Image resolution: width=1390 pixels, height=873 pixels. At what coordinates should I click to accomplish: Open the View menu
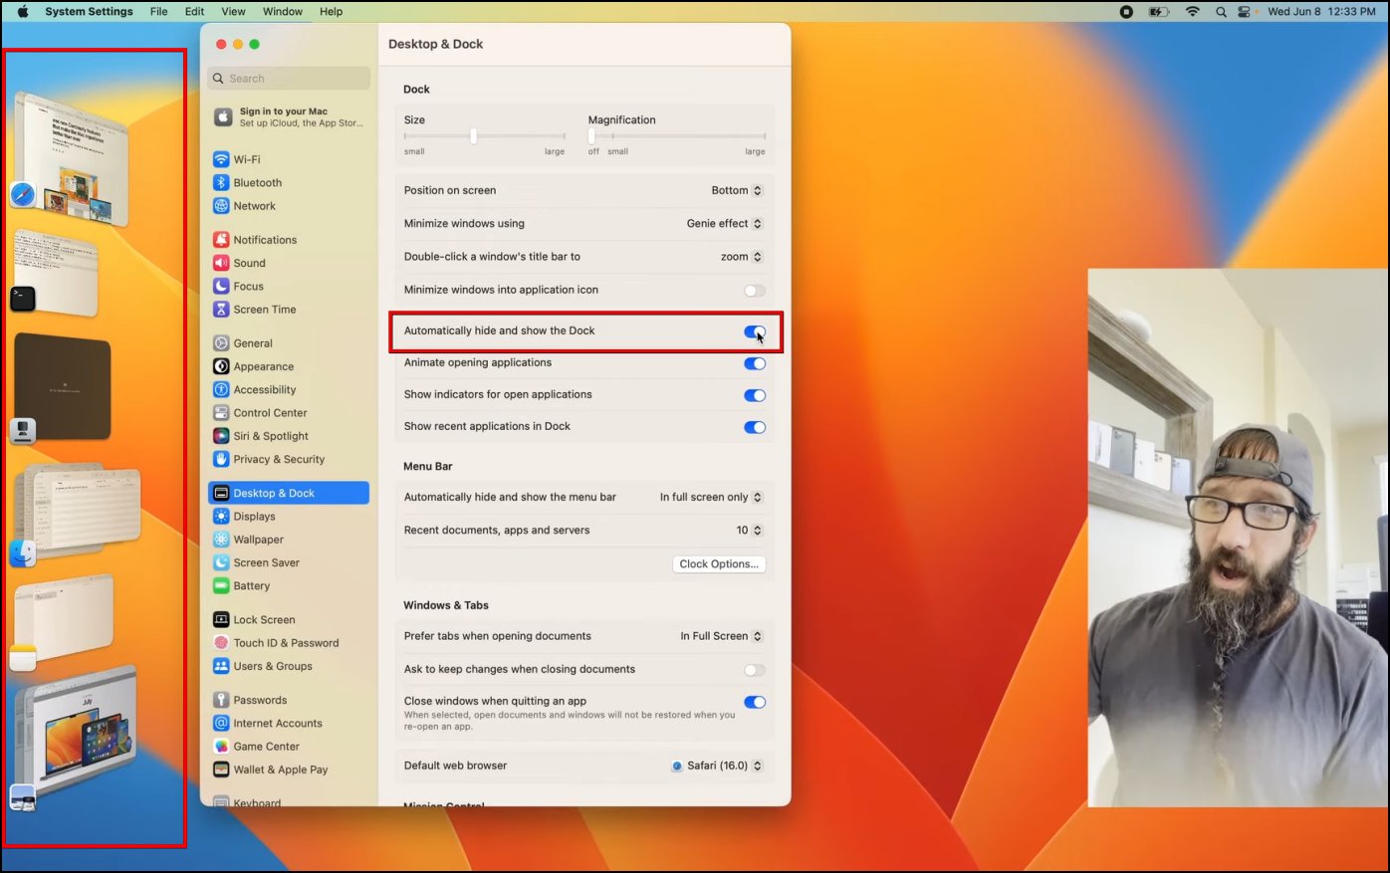(234, 12)
